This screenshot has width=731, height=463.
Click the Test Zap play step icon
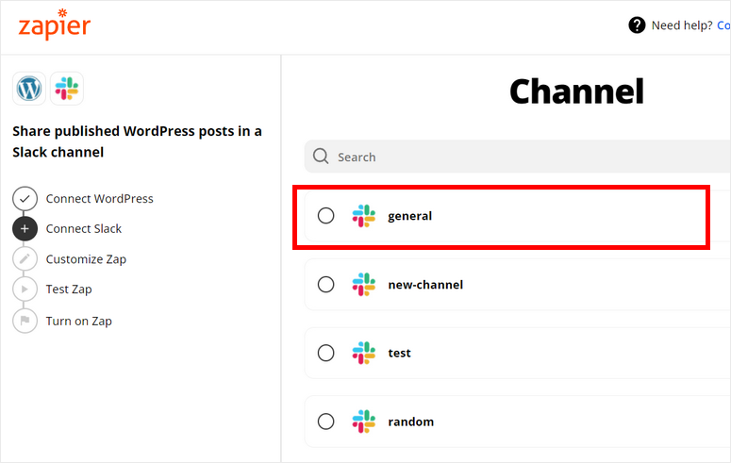pos(25,289)
